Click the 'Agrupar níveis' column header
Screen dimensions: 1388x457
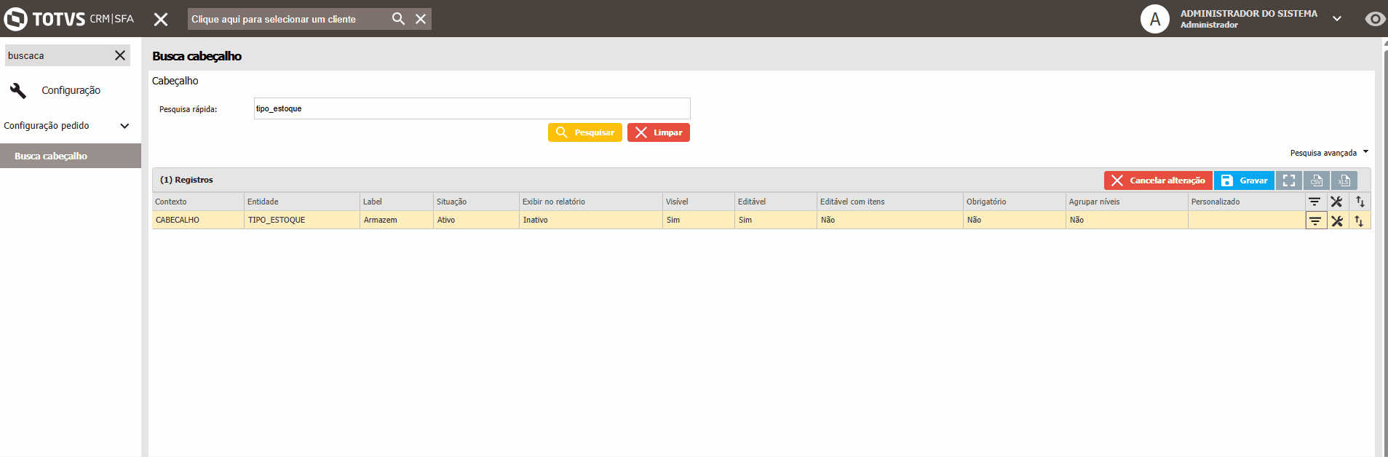pyautogui.click(x=1127, y=202)
